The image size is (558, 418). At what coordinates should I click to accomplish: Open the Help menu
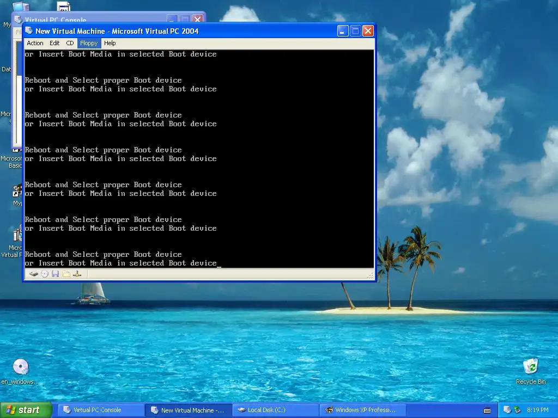pyautogui.click(x=110, y=43)
